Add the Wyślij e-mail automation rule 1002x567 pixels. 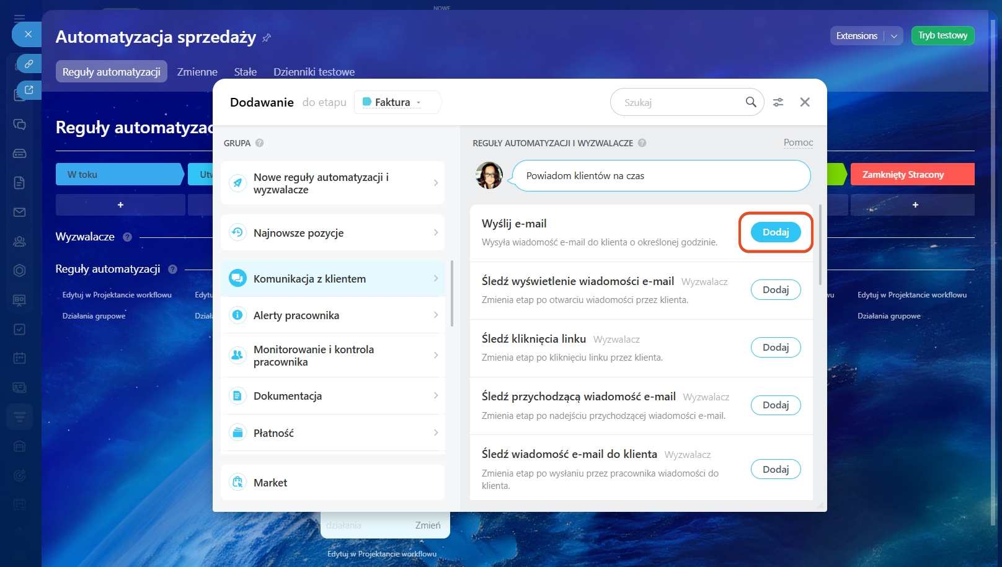click(775, 232)
